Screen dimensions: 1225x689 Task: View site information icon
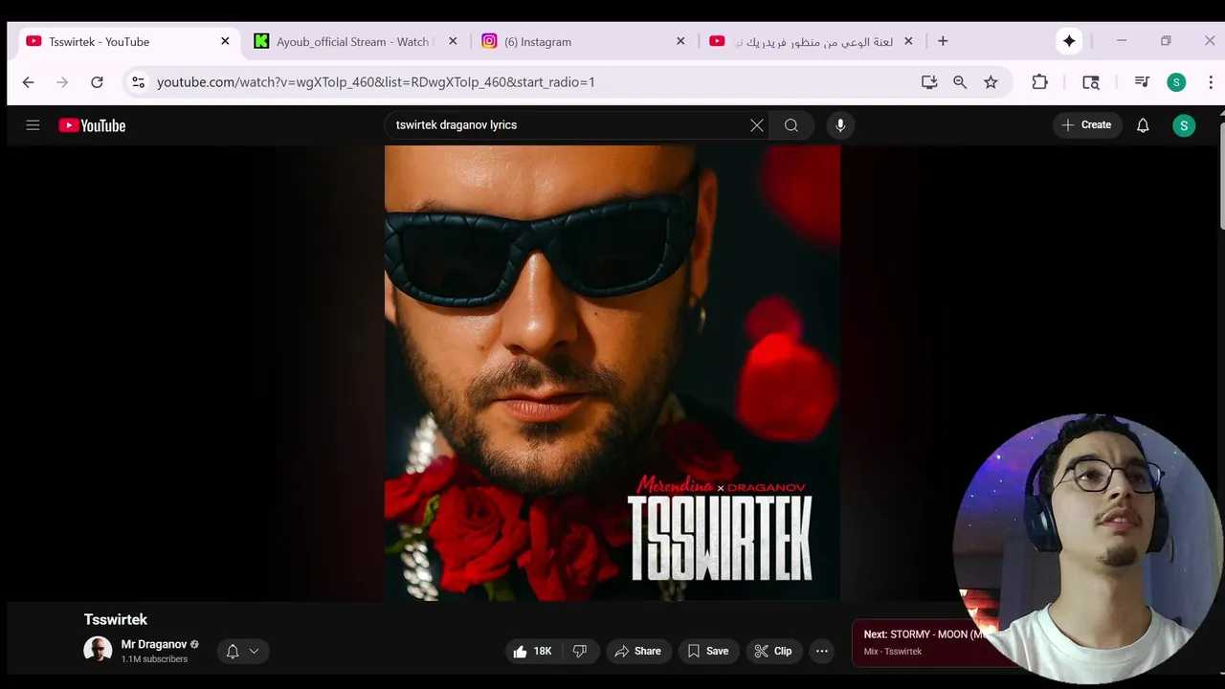139,82
